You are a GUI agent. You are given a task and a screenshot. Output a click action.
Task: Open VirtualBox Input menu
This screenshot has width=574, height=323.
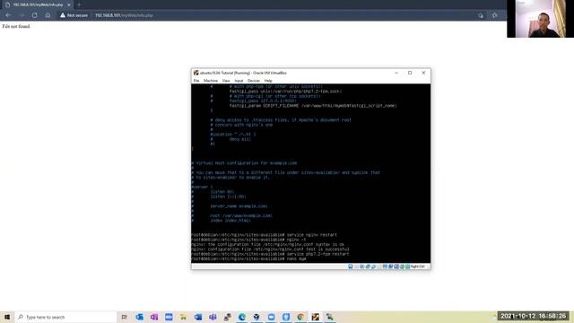click(239, 81)
